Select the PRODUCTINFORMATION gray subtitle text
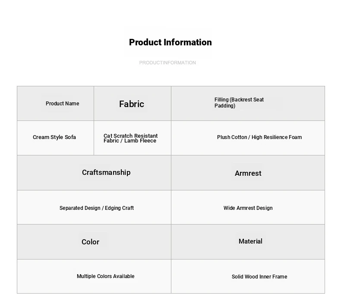 167,63
